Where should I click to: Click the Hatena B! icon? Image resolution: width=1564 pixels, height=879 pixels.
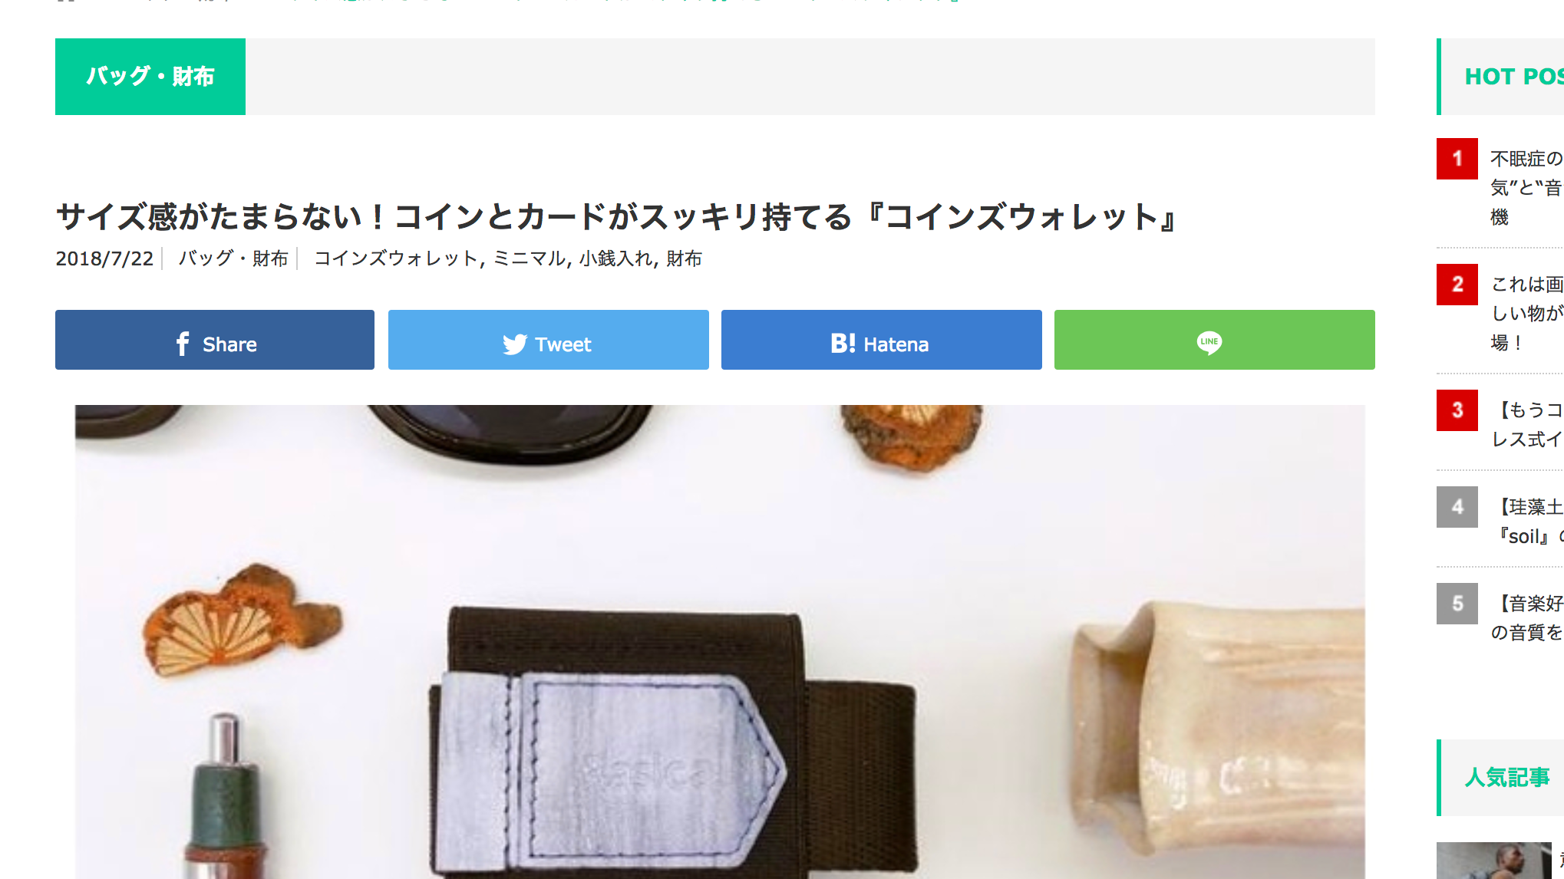[x=843, y=344]
